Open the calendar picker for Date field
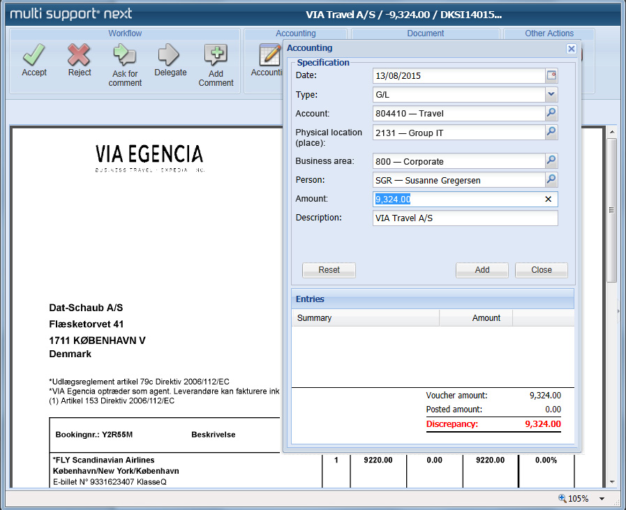 tap(551, 75)
